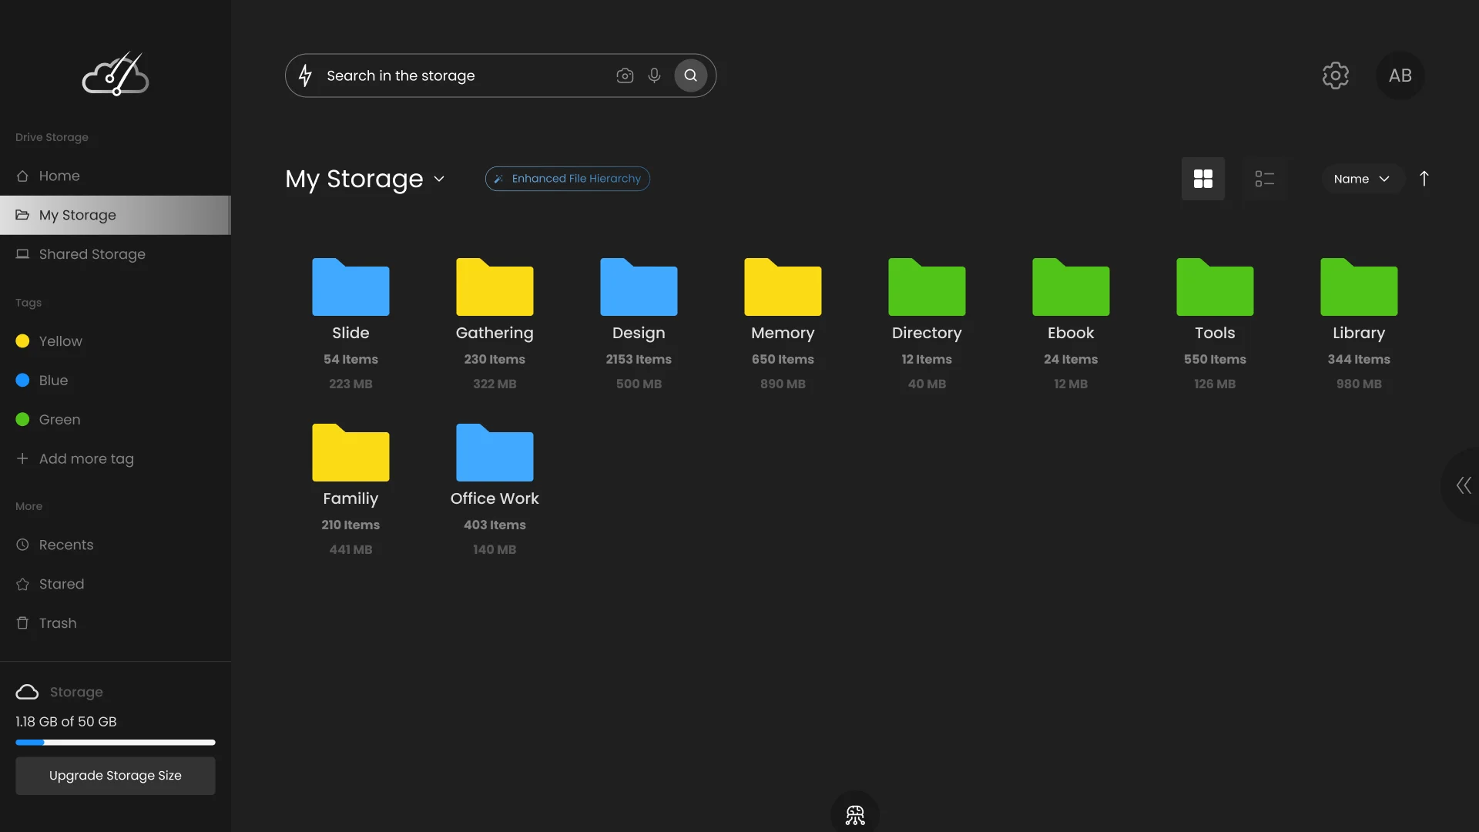The height and width of the screenshot is (832, 1479).
Task: Open Shared Storage in sidebar
Action: (x=116, y=254)
